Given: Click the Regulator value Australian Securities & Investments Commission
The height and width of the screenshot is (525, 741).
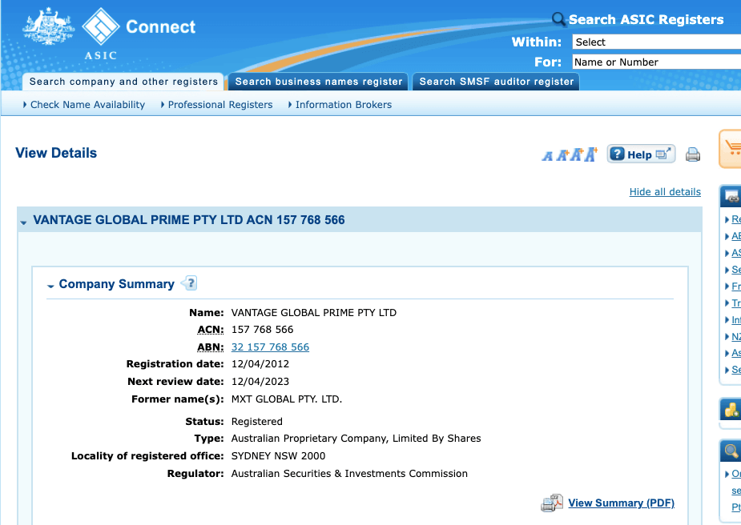Looking at the screenshot, I should (x=349, y=474).
